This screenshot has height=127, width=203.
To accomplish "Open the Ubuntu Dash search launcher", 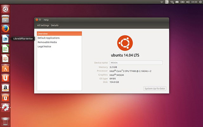I will [5, 9].
